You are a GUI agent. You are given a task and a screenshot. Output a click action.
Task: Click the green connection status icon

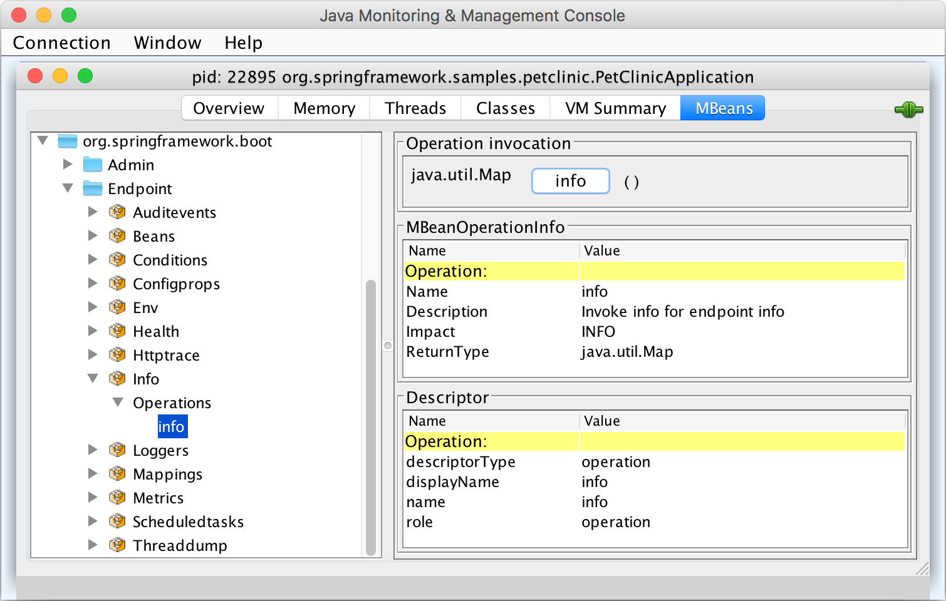click(908, 110)
